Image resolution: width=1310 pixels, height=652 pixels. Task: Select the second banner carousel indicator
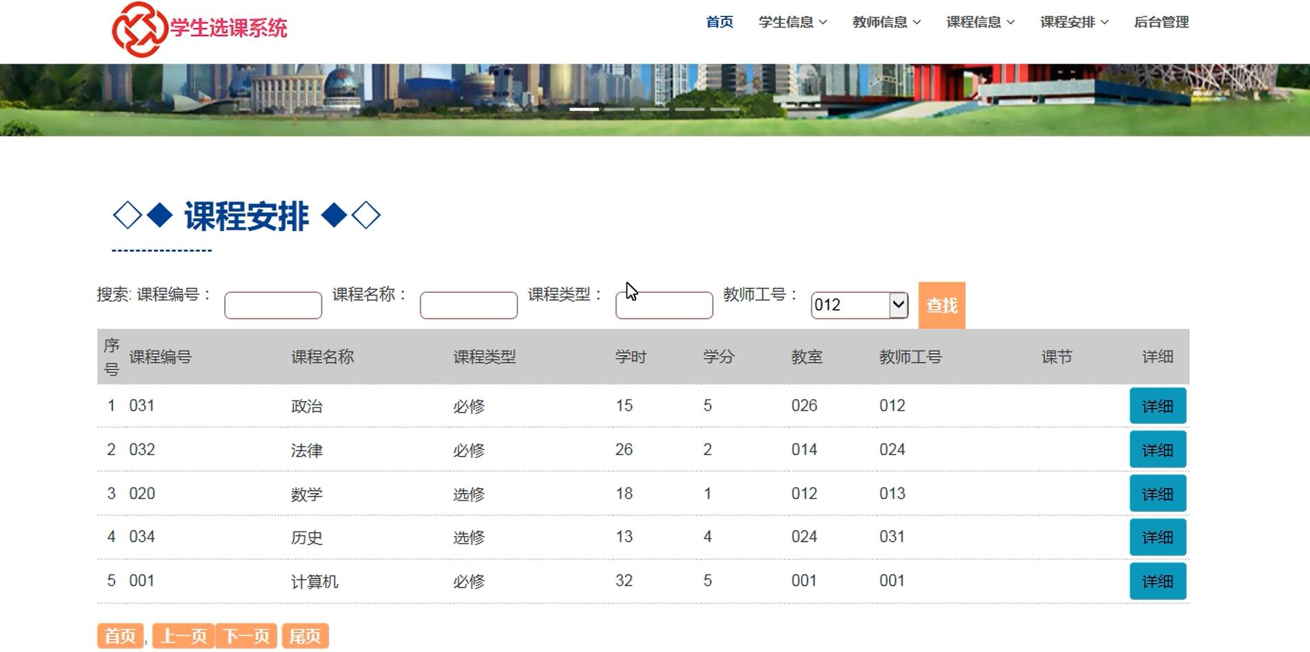pyautogui.click(x=619, y=109)
